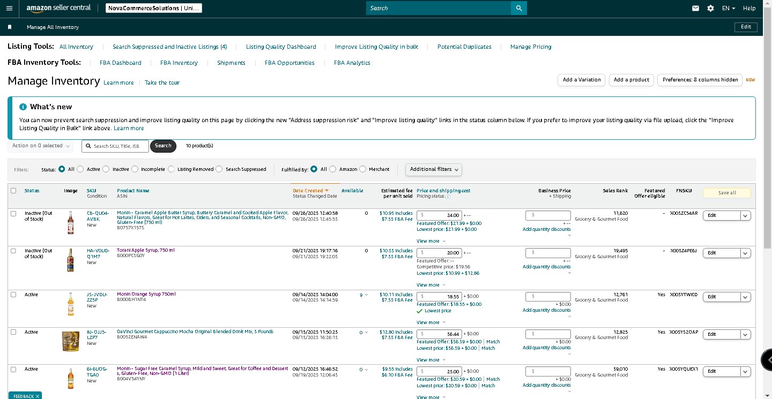
Task: Open the EN language dropdown
Action: click(729, 8)
